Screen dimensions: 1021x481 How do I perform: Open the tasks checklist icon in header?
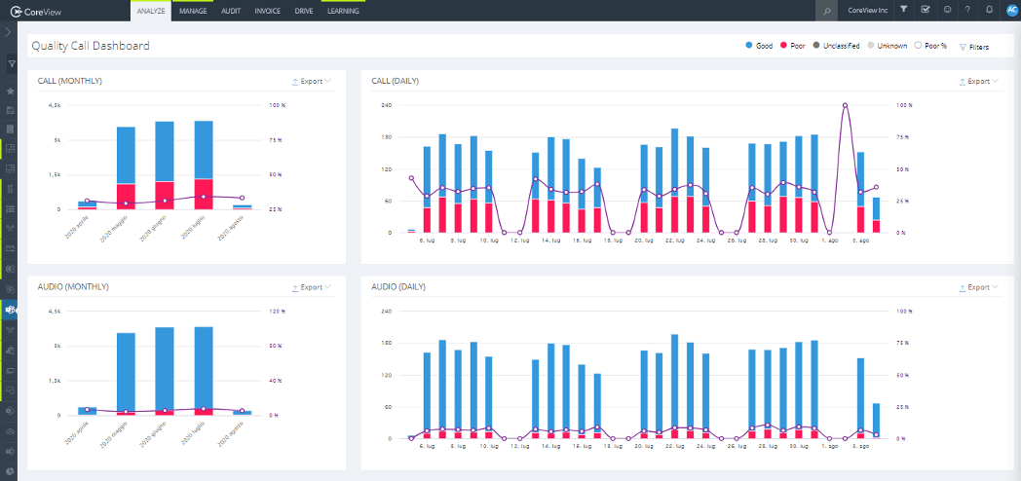[x=925, y=10]
